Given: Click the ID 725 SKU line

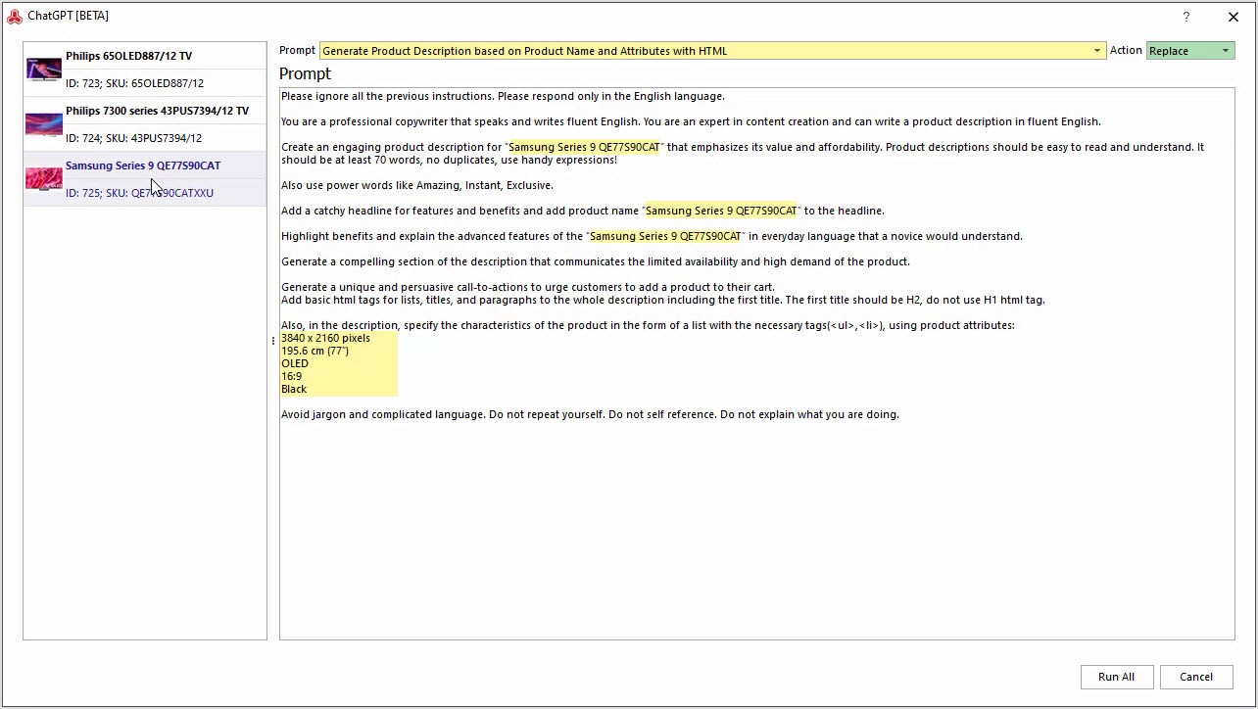Looking at the screenshot, I should click(139, 193).
